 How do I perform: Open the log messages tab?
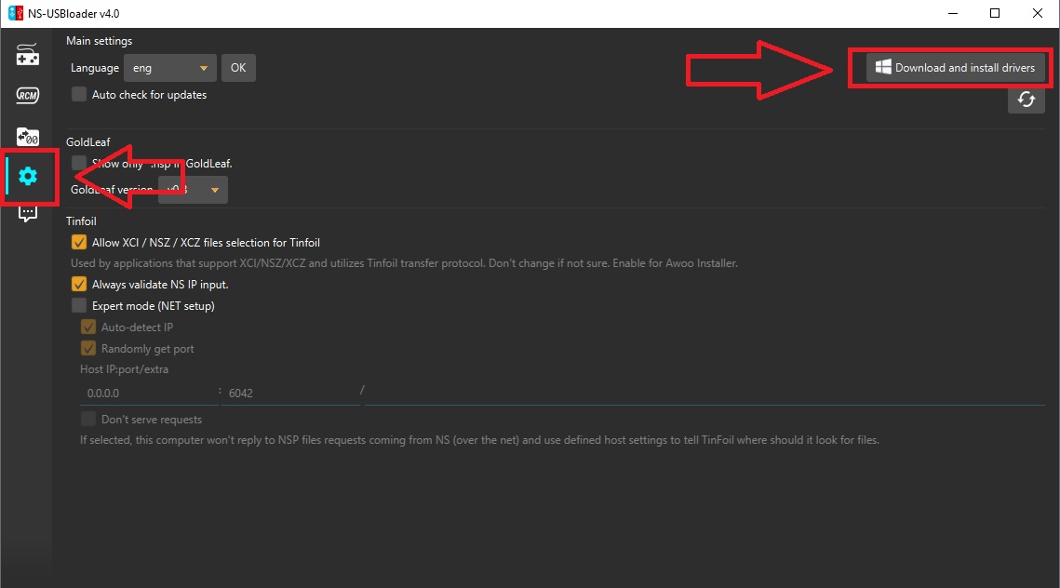pyautogui.click(x=28, y=214)
